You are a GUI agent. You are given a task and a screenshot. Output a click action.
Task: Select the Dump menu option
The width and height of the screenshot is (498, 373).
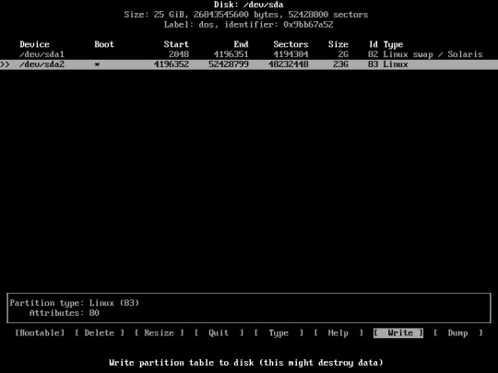(457, 332)
